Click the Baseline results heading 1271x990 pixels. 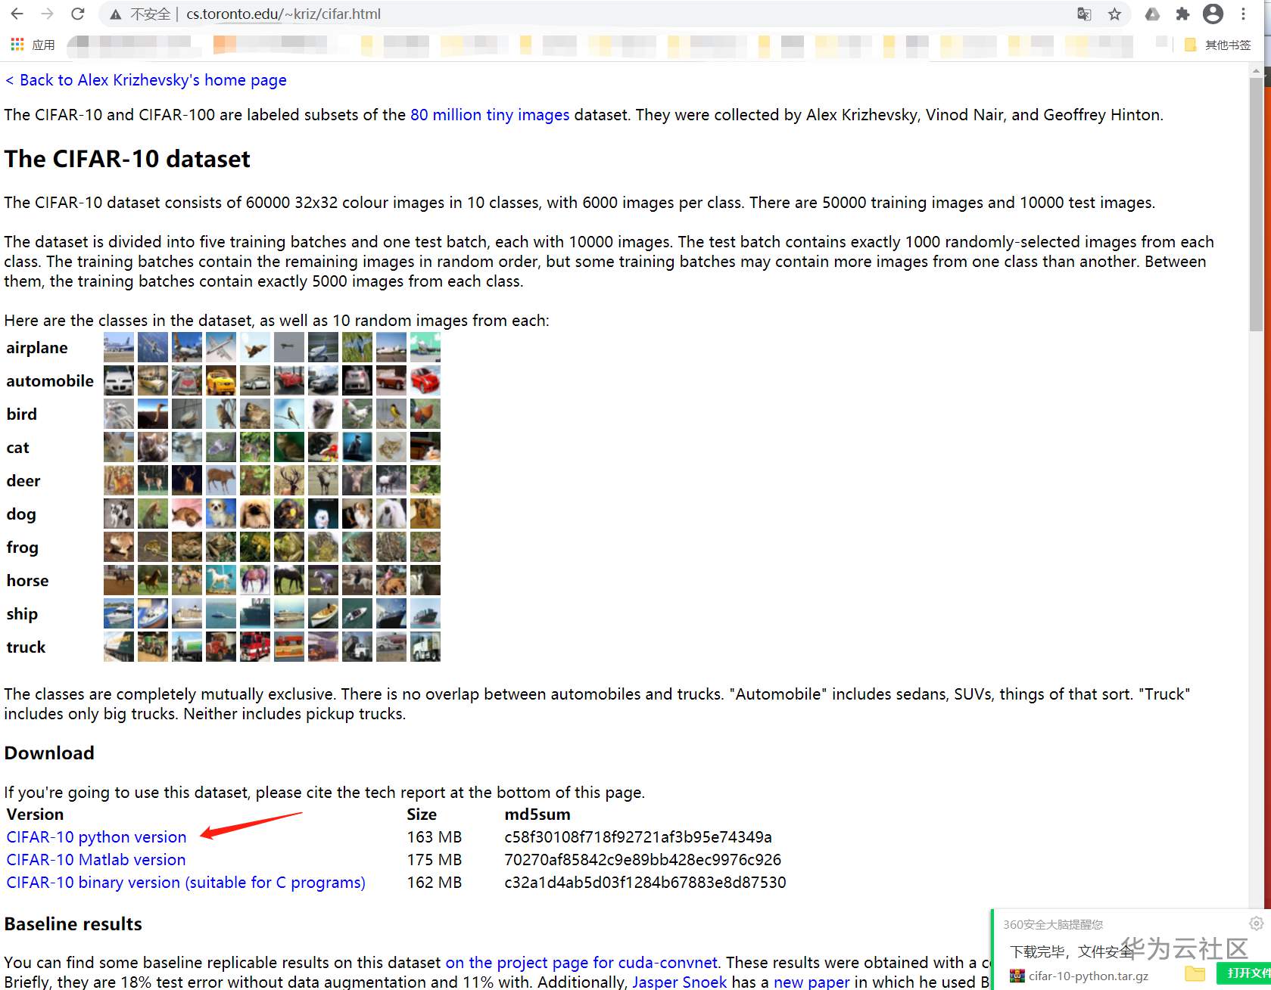click(73, 924)
